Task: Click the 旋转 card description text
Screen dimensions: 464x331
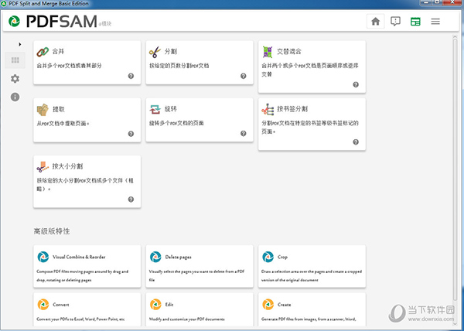Action: pos(176,123)
